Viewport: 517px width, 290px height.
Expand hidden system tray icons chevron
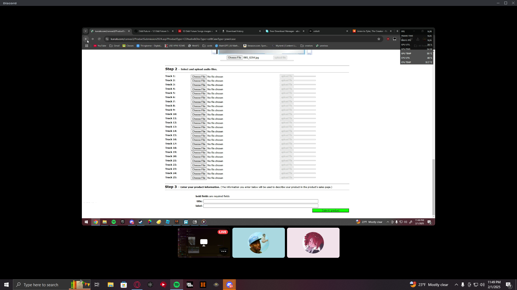pyautogui.click(x=456, y=285)
